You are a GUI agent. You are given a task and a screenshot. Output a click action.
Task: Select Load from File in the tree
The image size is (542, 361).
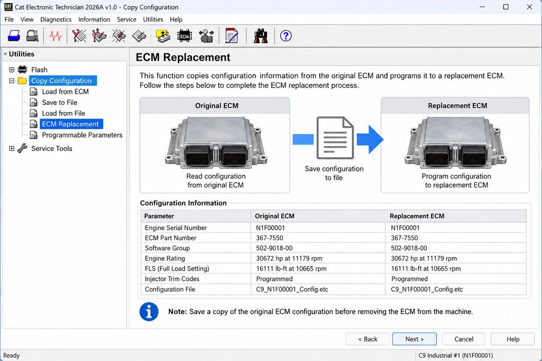[63, 113]
